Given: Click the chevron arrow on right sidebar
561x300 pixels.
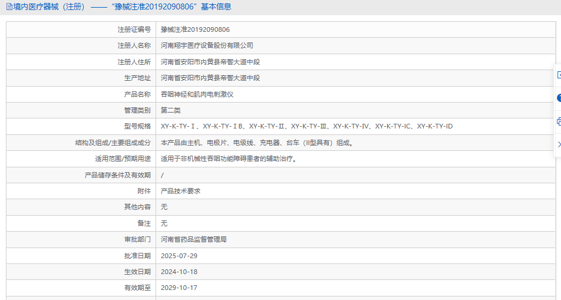Looking at the screenshot, I should pyautogui.click(x=559, y=144).
